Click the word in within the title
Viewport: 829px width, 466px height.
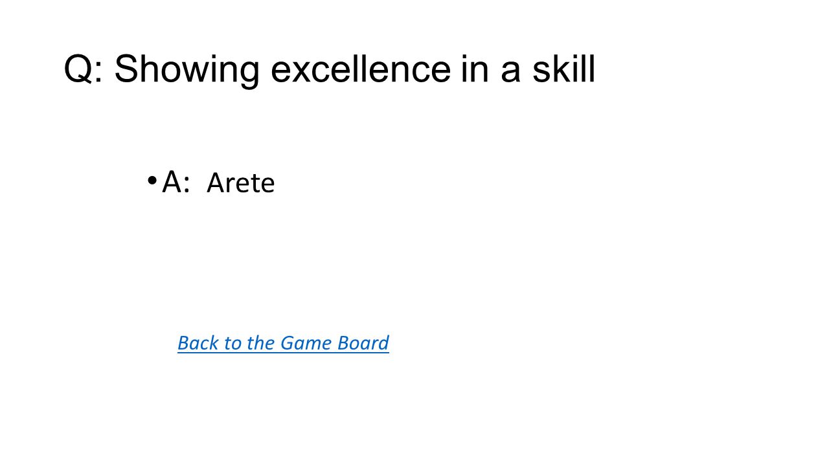tap(476, 69)
